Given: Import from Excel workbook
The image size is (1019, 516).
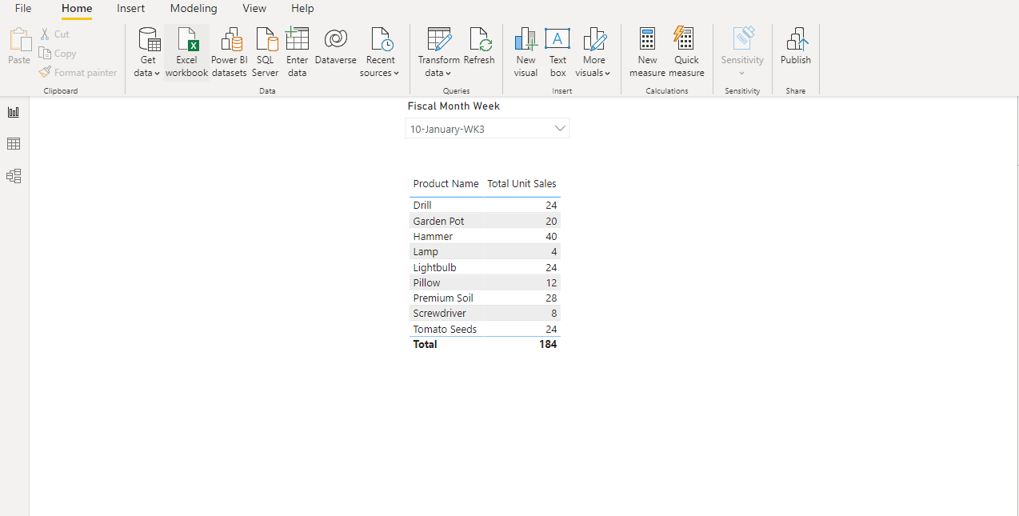Looking at the screenshot, I should point(186,53).
